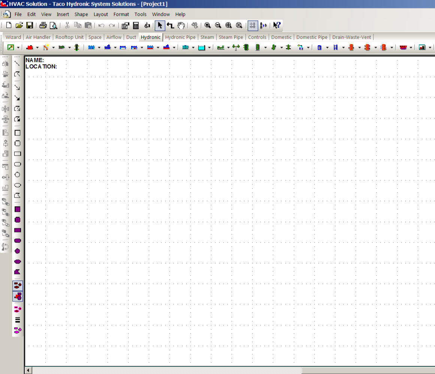Image resolution: width=435 pixels, height=374 pixels.
Task: Select the elbow connector tool
Action: [170, 25]
